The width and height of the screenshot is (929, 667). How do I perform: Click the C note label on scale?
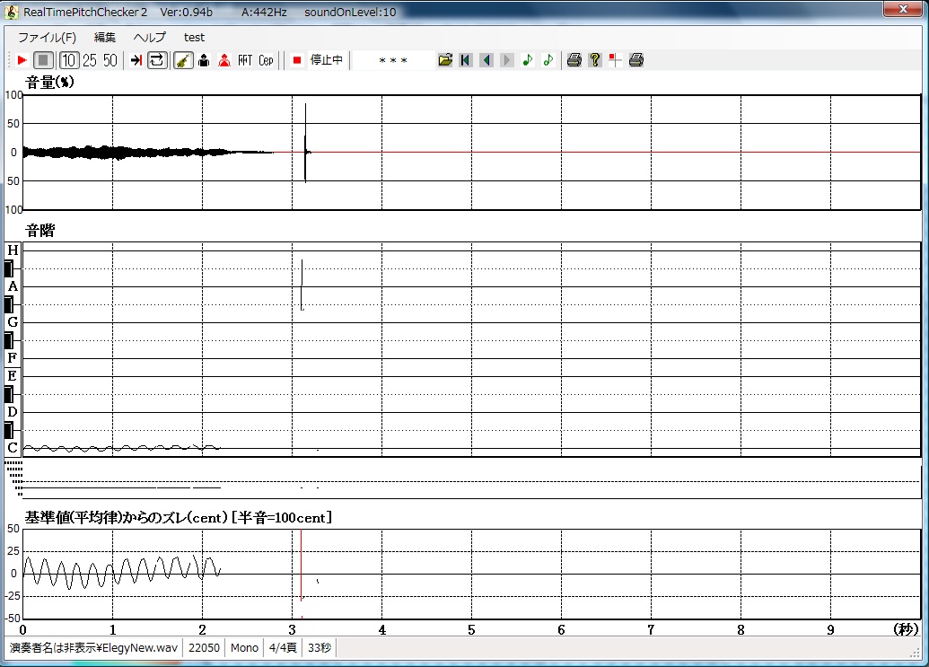(13, 448)
